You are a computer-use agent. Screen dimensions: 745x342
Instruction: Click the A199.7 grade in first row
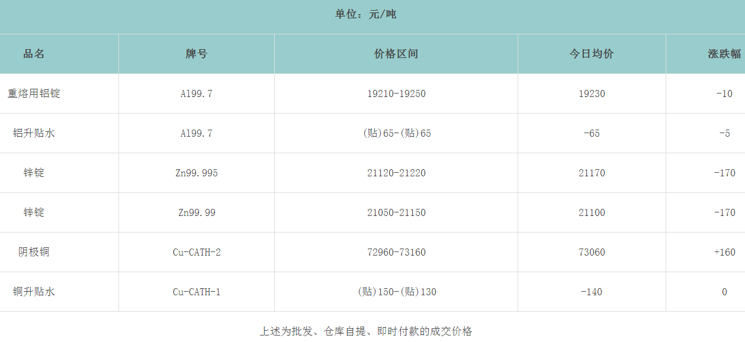(195, 93)
